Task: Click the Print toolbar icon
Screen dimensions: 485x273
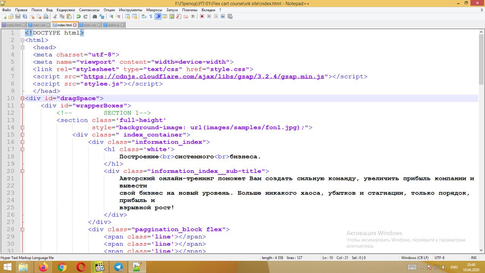Action: coord(46,16)
